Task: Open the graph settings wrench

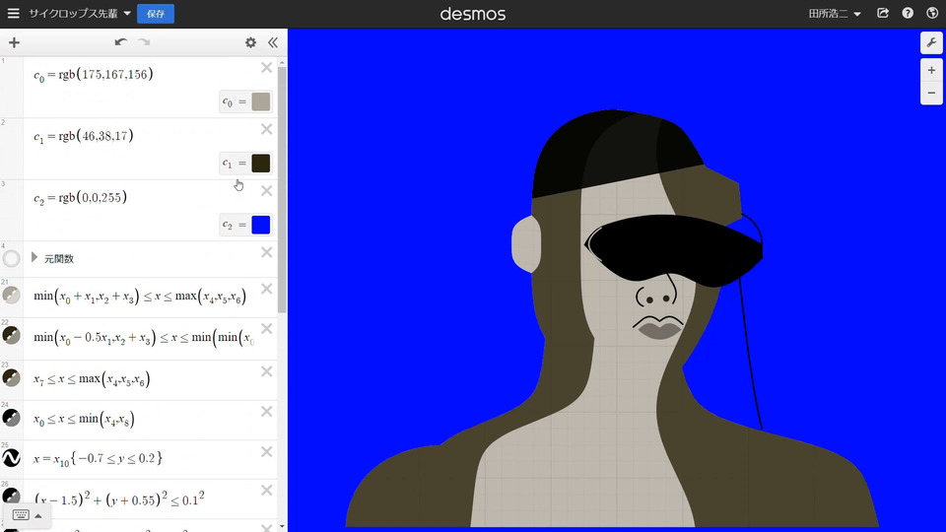Action: point(931,42)
